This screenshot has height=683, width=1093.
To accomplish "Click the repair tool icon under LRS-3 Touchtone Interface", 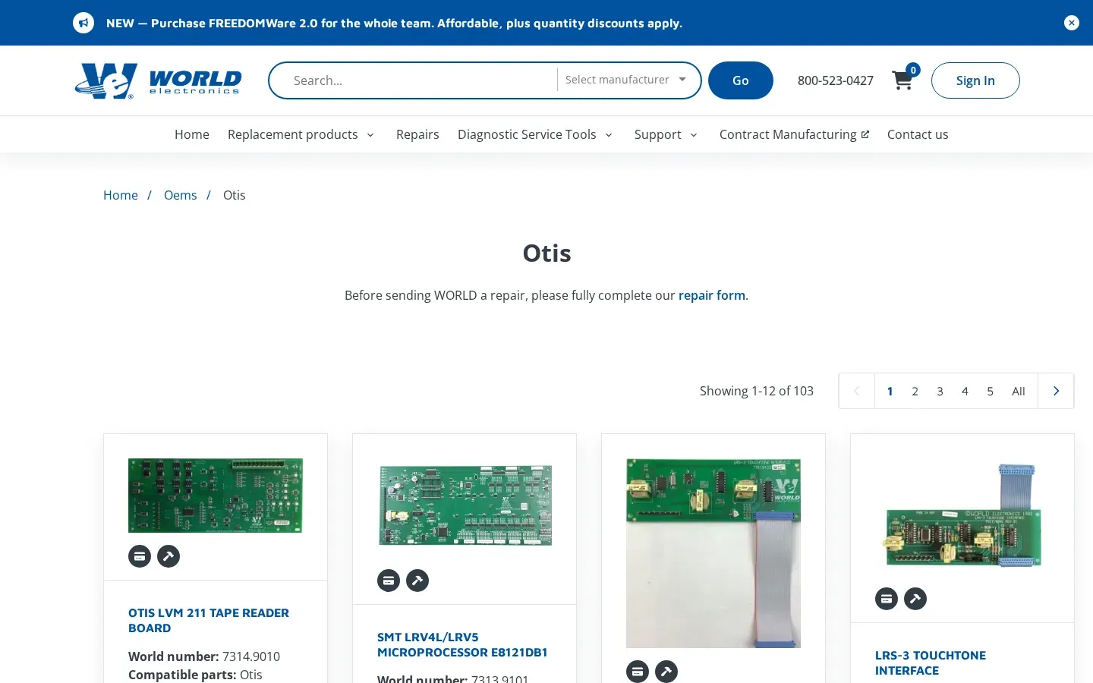I will click(x=915, y=599).
